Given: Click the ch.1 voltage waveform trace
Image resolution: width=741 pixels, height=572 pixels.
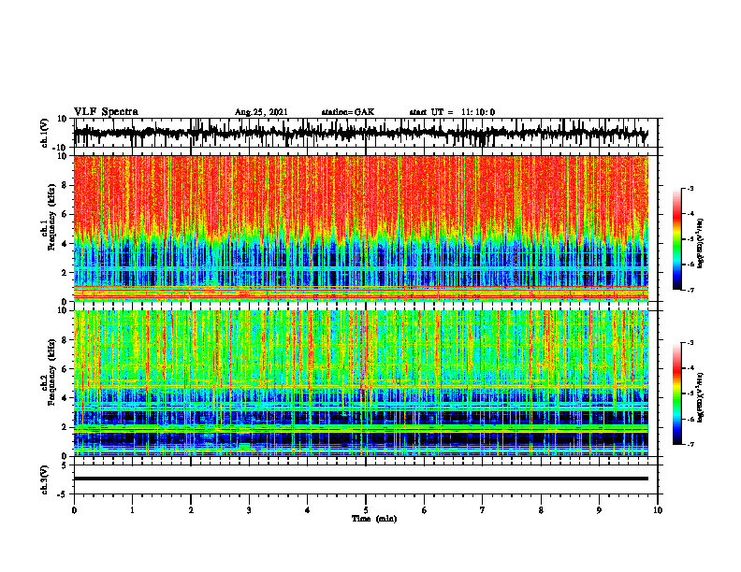Looking at the screenshot, I should click(x=360, y=133).
